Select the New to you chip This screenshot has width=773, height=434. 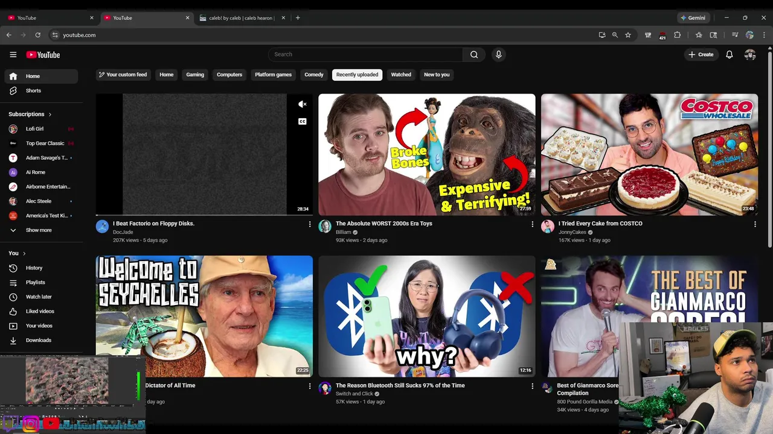437,75
